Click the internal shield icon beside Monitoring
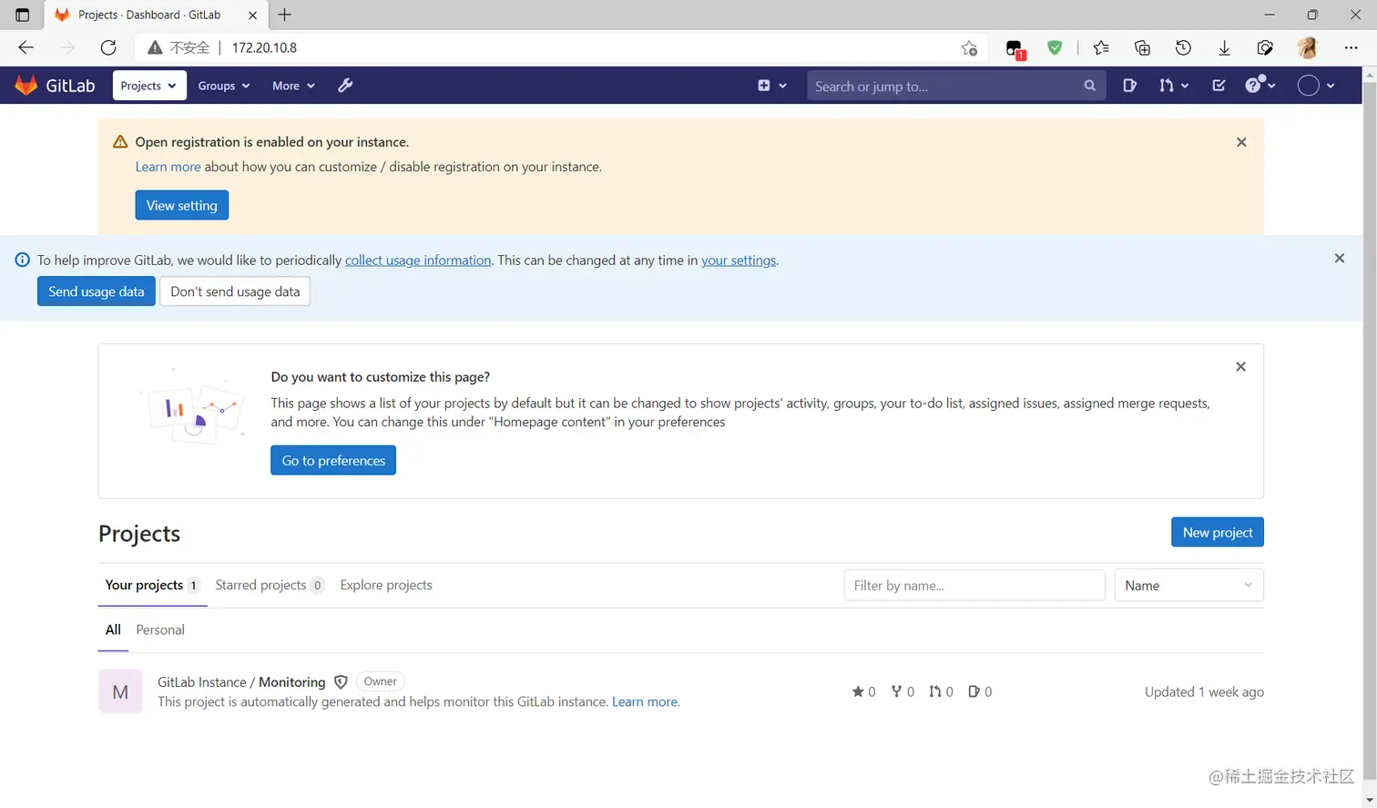The image size is (1377, 808). pyautogui.click(x=341, y=681)
